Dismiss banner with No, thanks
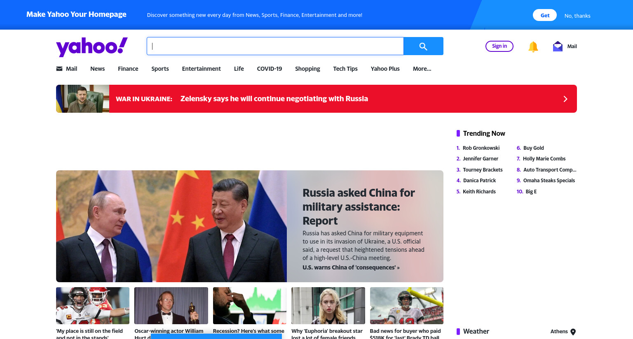This screenshot has height=339, width=633. [x=577, y=16]
